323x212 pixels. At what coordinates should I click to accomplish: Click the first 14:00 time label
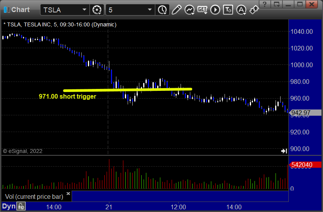54,207
